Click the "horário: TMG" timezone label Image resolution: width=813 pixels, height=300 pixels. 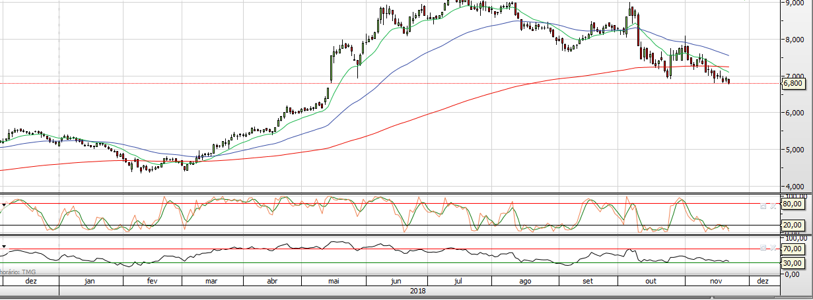[17, 272]
